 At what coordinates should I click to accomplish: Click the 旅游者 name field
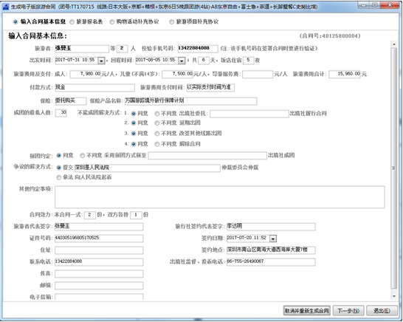pos(82,49)
